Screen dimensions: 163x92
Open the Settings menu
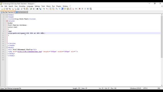[x=37, y=6]
